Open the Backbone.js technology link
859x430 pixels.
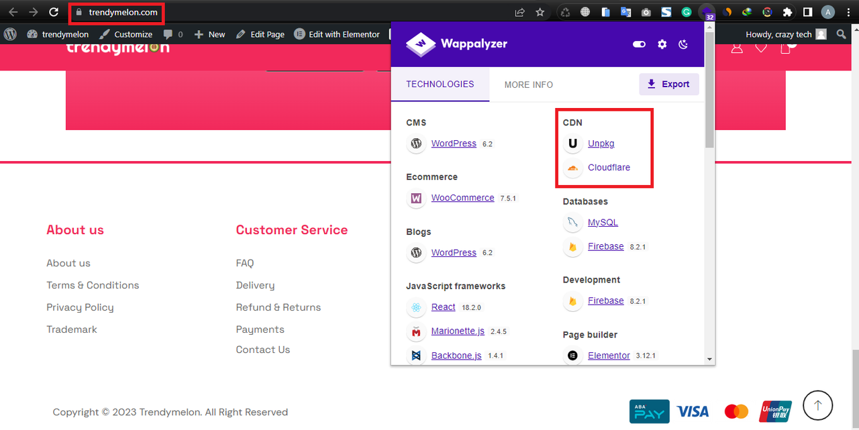456,356
